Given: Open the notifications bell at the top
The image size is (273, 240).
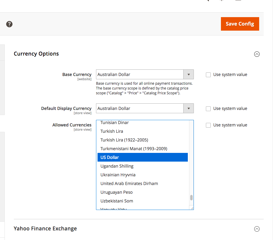Looking at the screenshot, I should coord(222,1).
